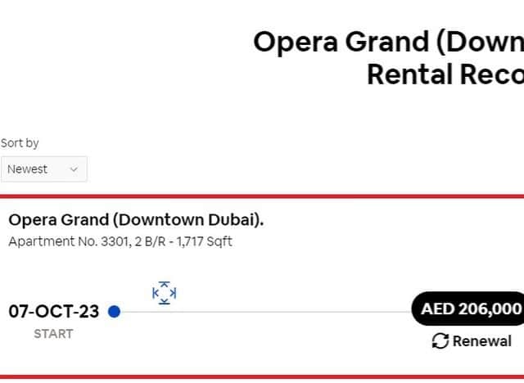Click the Renewal label text
The width and height of the screenshot is (524, 383).
click(x=482, y=341)
